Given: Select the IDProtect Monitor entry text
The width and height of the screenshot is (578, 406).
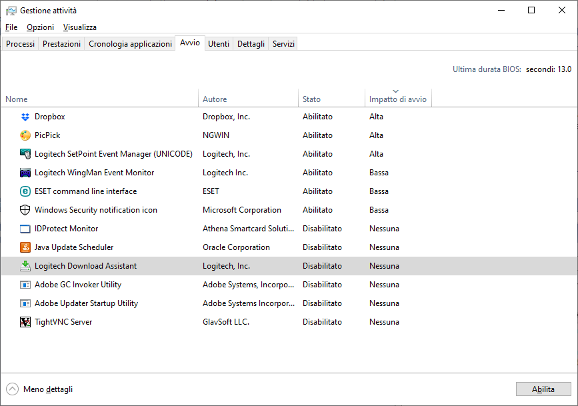Looking at the screenshot, I should coord(67,229).
